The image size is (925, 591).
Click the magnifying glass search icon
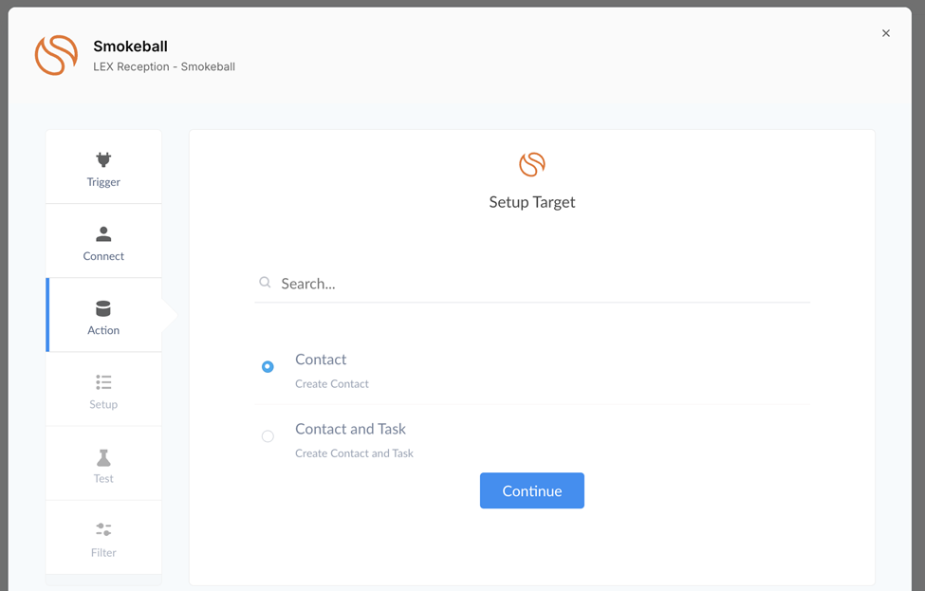click(x=265, y=283)
